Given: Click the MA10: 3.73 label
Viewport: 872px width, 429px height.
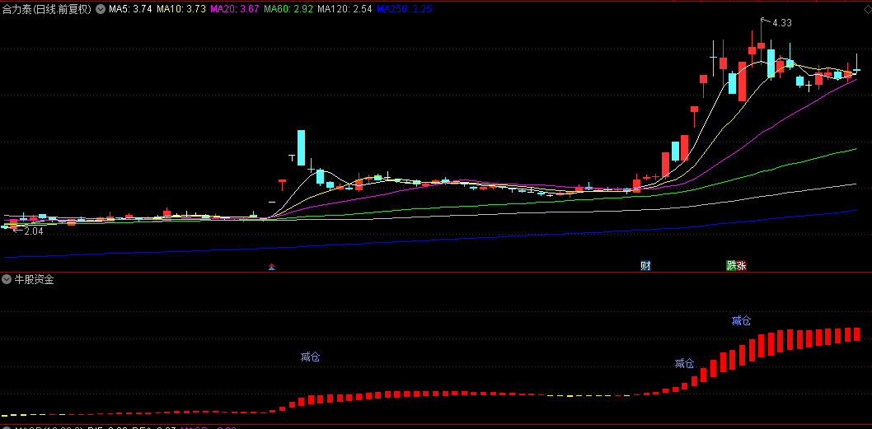Looking at the screenshot, I should click(x=180, y=9).
